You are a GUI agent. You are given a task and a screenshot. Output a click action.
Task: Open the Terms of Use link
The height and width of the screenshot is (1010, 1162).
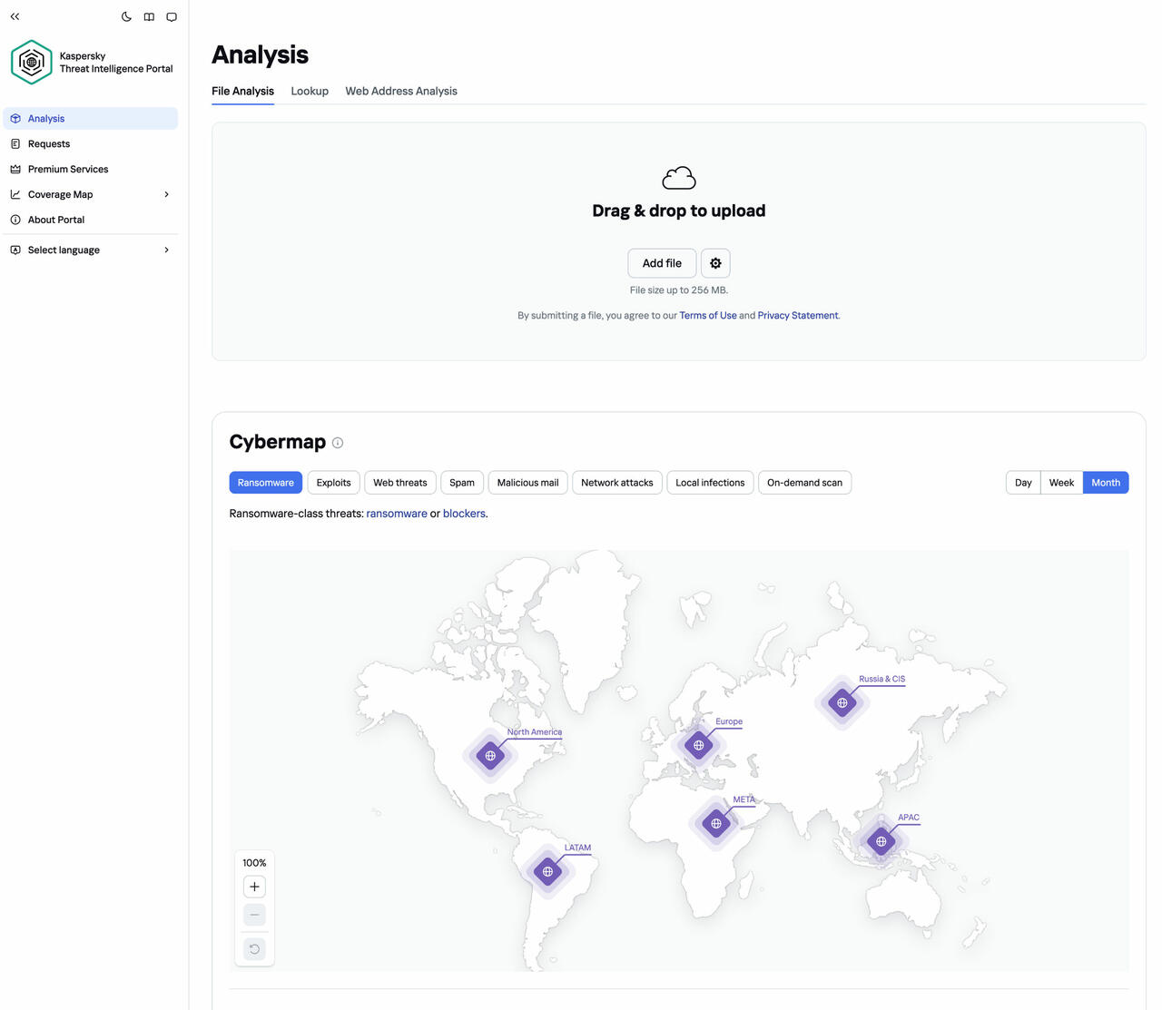point(707,316)
